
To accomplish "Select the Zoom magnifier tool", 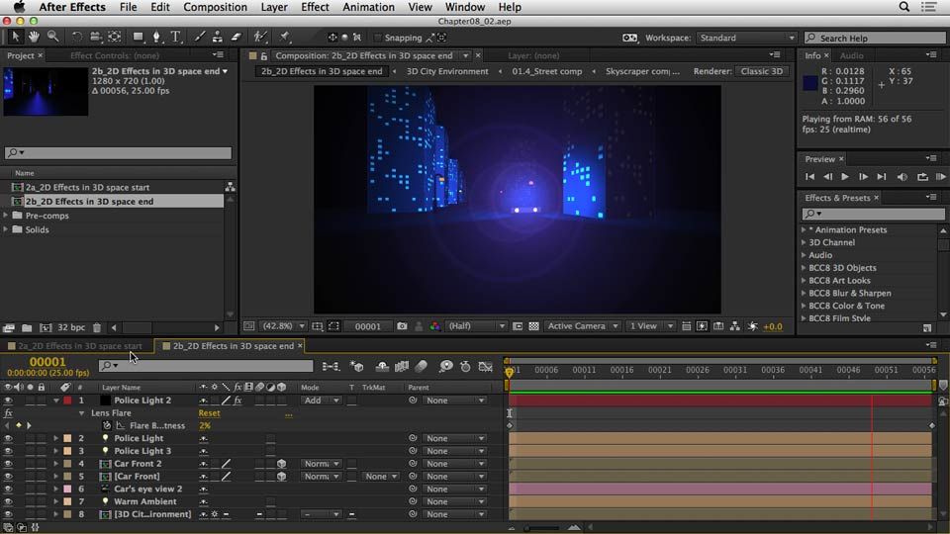I will point(51,38).
